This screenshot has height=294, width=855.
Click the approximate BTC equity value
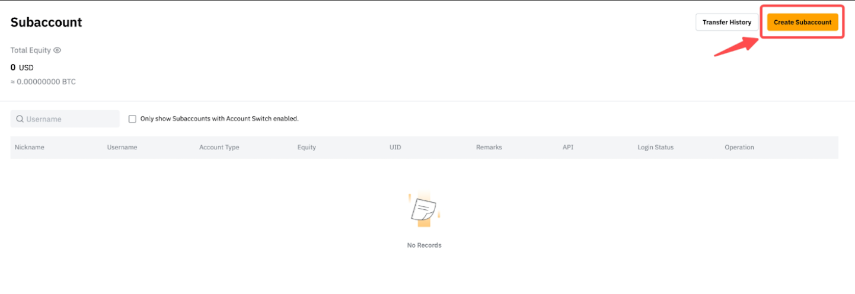[x=43, y=82]
